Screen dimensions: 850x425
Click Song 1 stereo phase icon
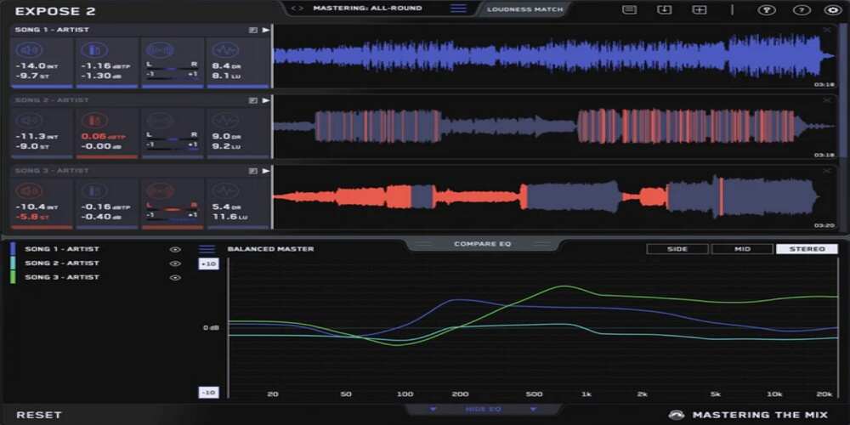[160, 50]
